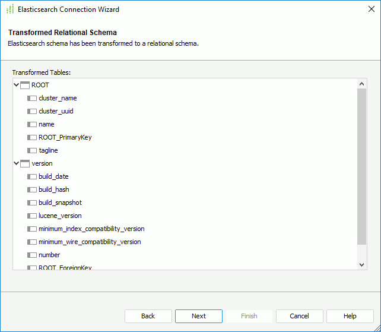Image resolution: width=381 pixels, height=332 pixels.
Task: Click the scrollbar up arrow
Action: pyautogui.click(x=361, y=84)
